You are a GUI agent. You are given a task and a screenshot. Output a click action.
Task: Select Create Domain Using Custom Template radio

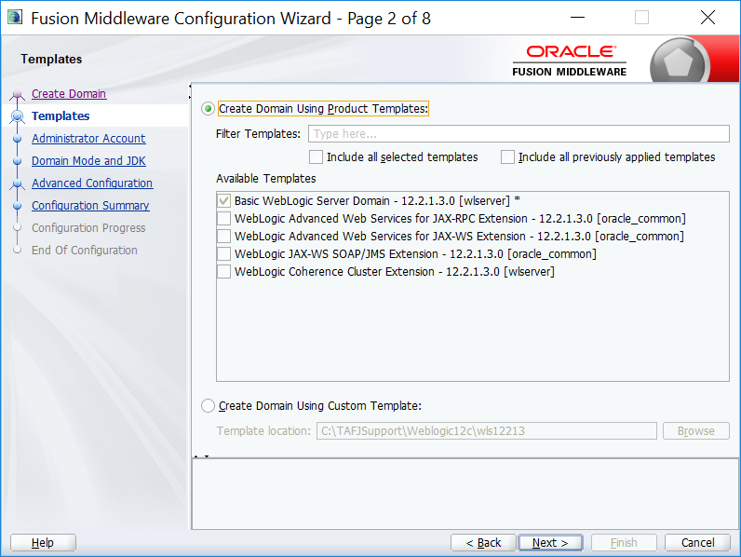click(208, 406)
